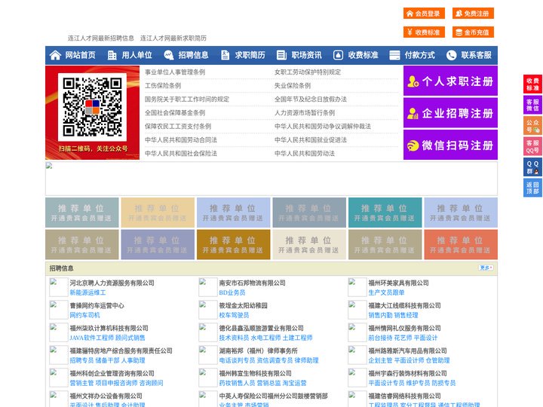The height and width of the screenshot is (407, 543).
Task: Open the QQ群 side widget
Action: [532, 167]
